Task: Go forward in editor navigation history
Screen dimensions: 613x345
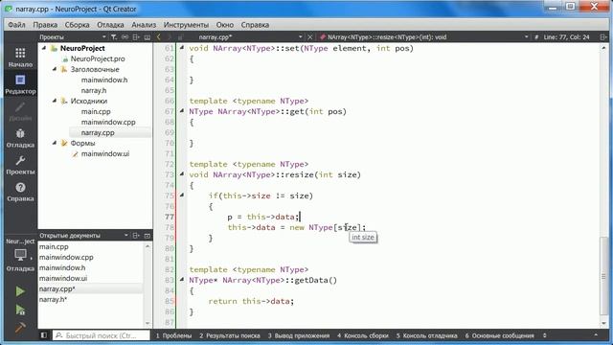Action: (170, 37)
